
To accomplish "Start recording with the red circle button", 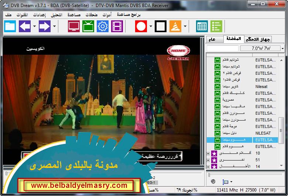I will coord(141,26).
